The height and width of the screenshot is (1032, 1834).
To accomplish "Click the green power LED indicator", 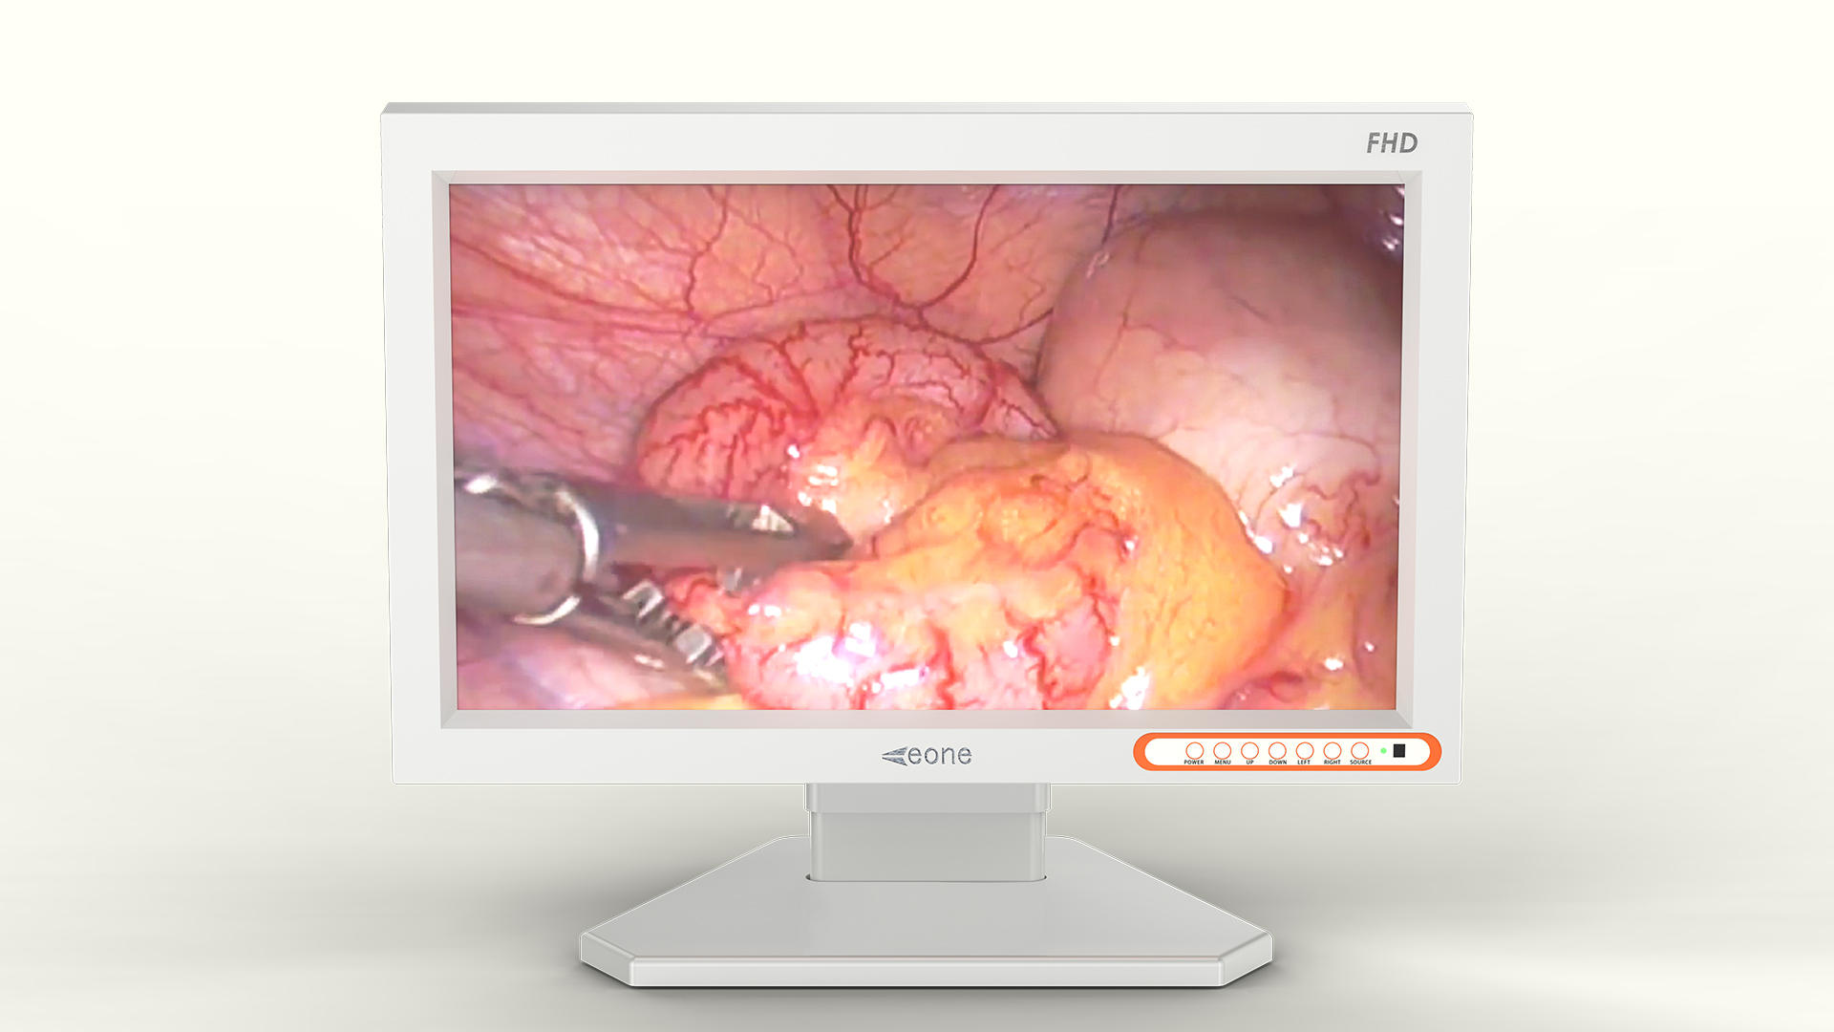I will pos(1383,751).
